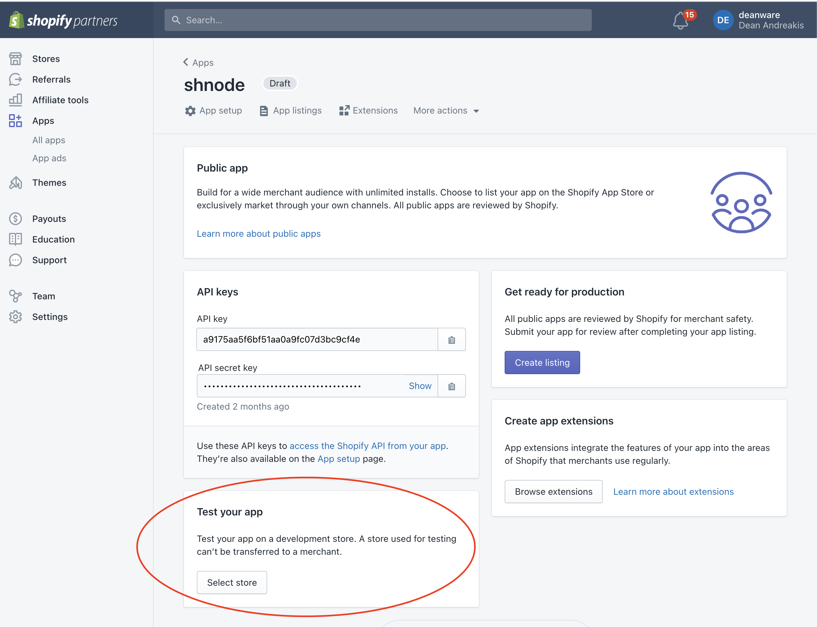Screen dimensions: 817x627
Task: Open Stores in the sidebar
Action: (46, 59)
